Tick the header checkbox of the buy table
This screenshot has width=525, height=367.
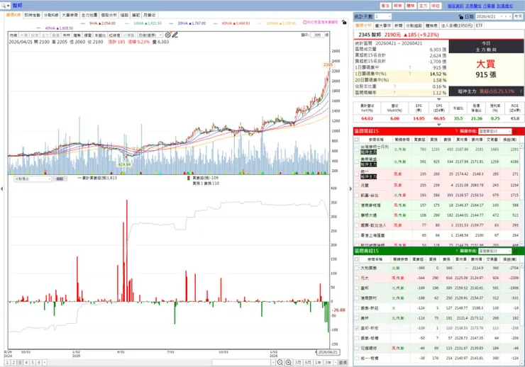coord(357,140)
